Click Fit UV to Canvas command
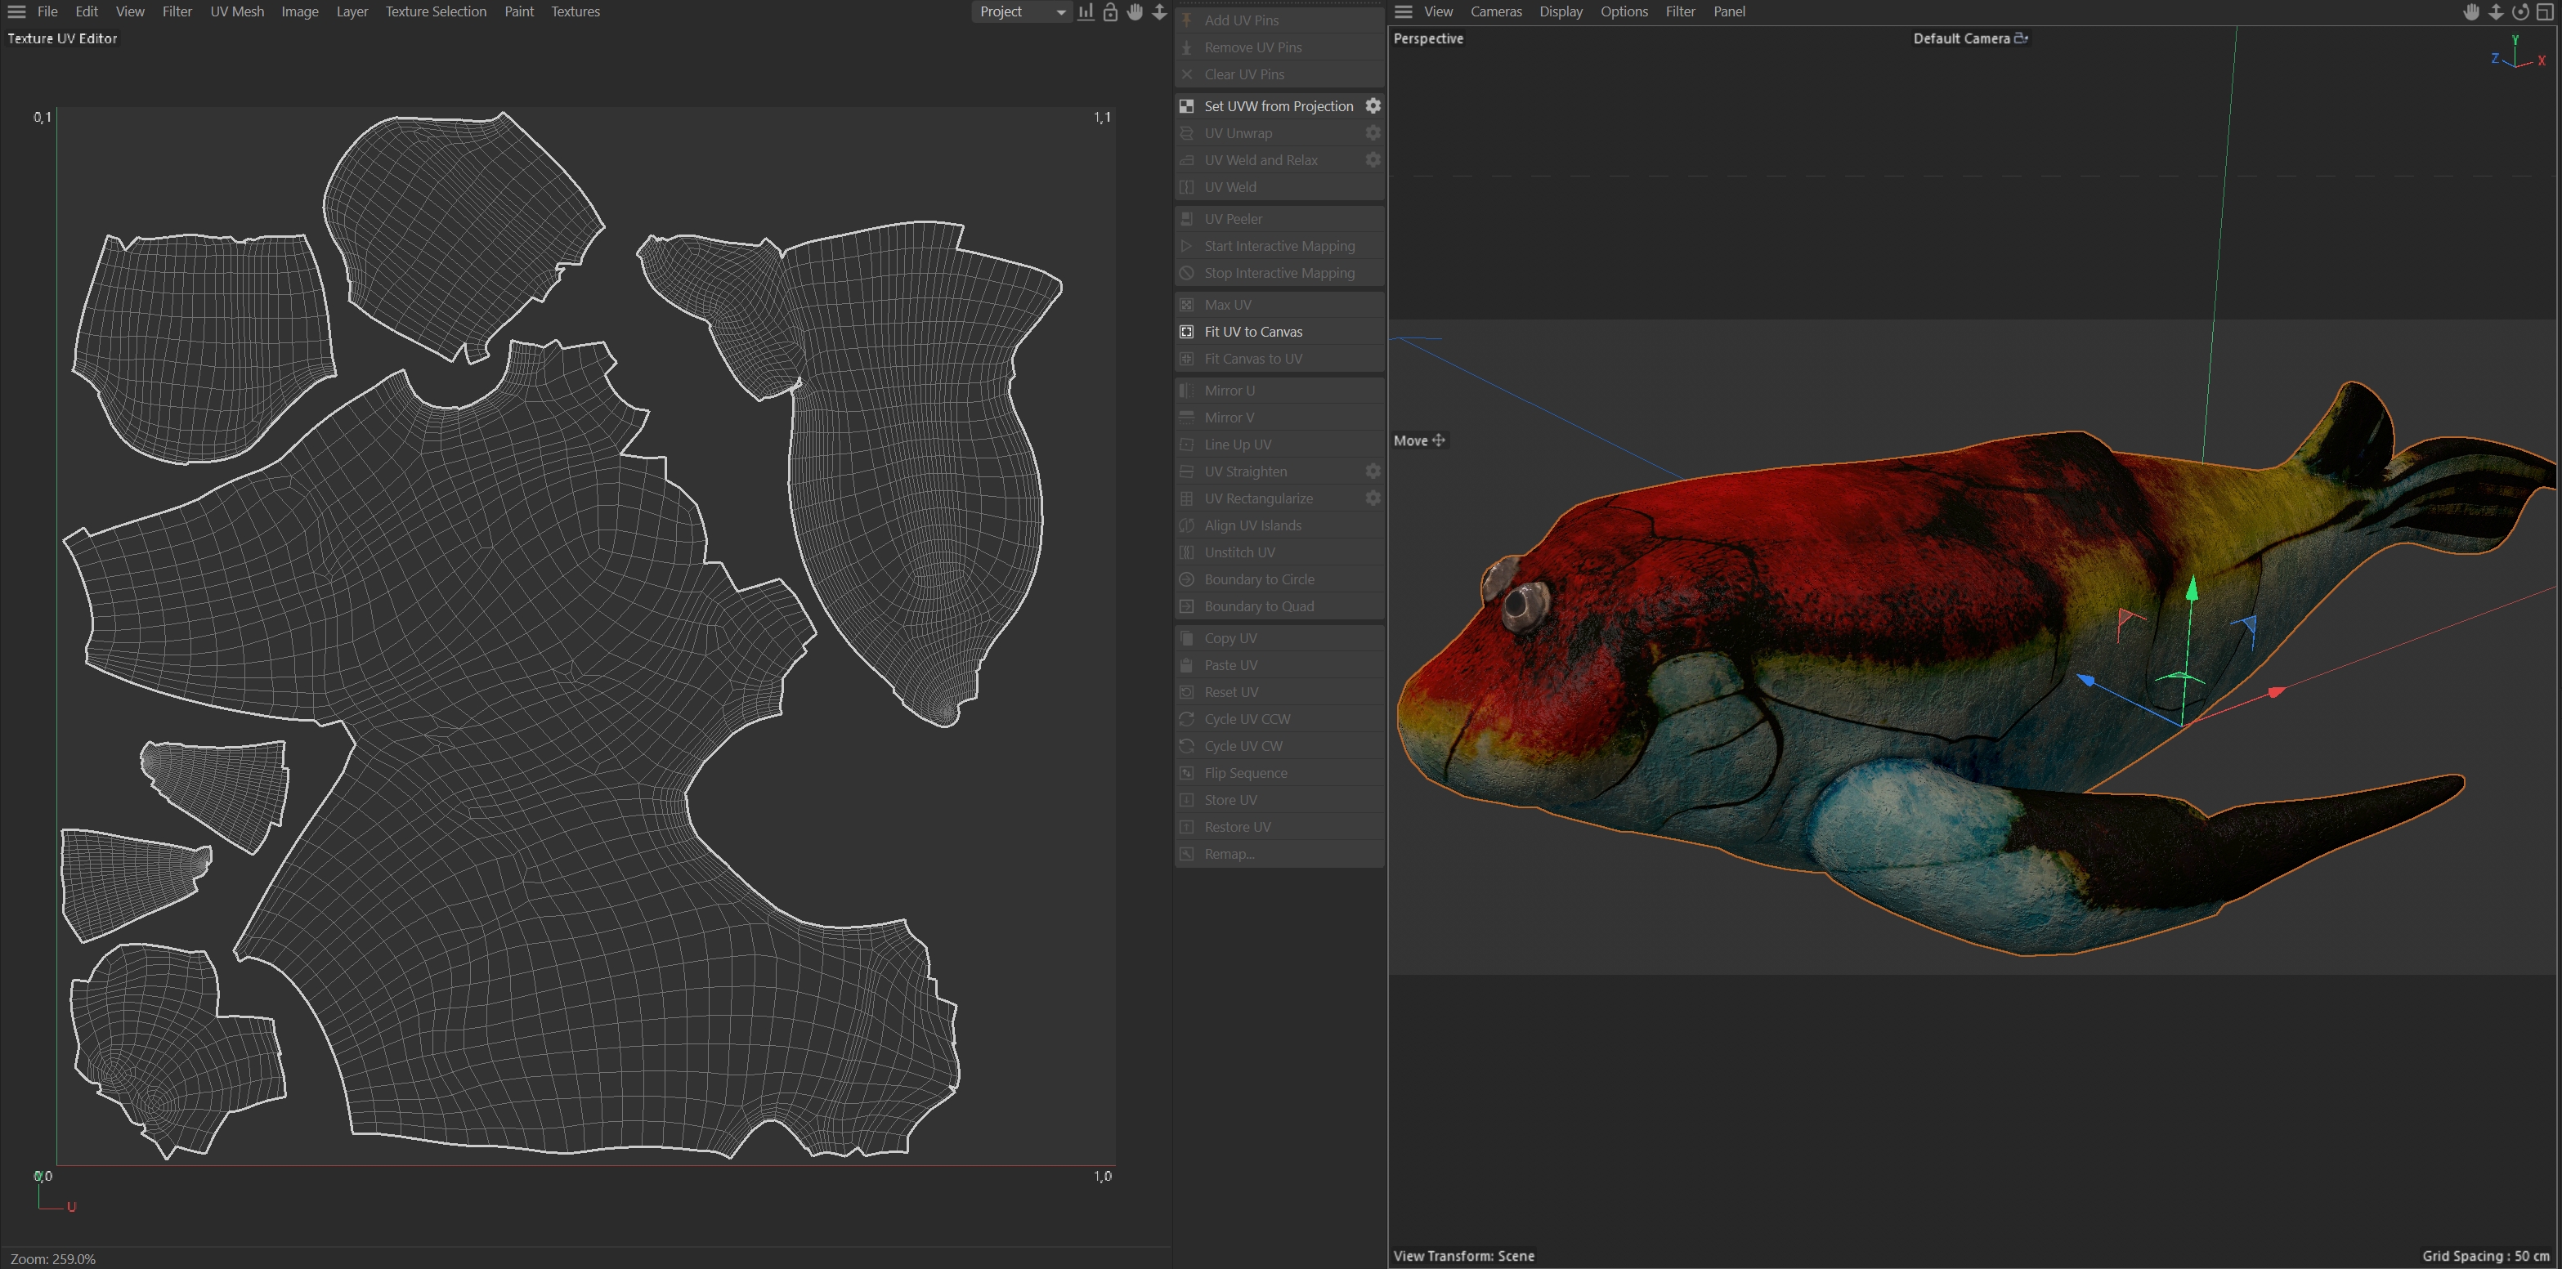This screenshot has width=2562, height=1269. tap(1253, 331)
